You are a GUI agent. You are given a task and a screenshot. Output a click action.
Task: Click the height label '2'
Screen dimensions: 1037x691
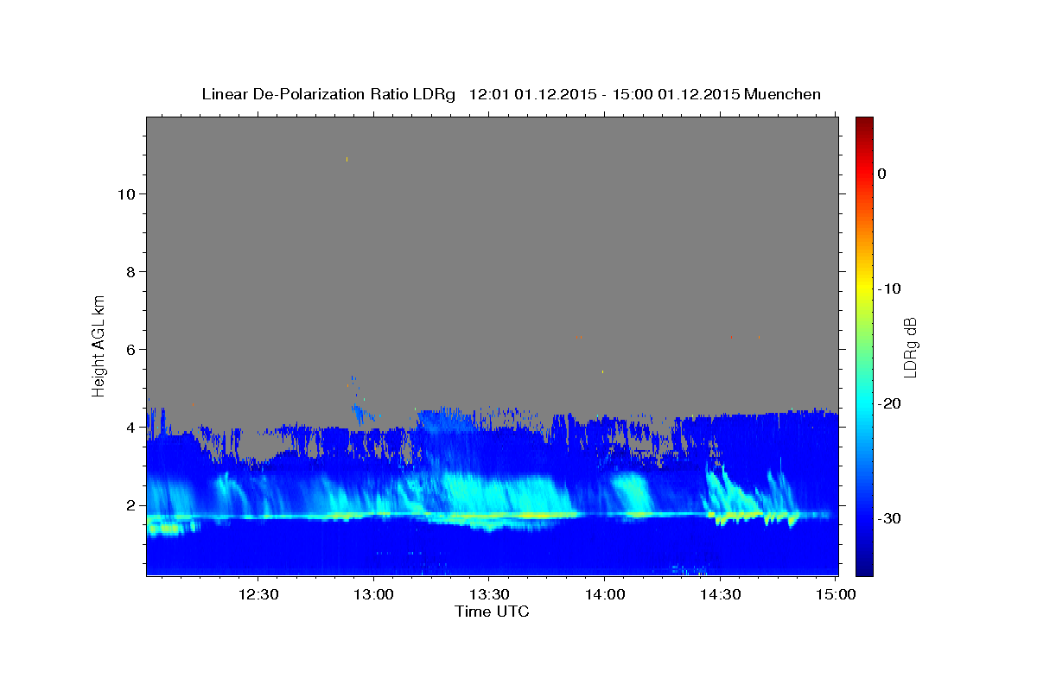[130, 504]
